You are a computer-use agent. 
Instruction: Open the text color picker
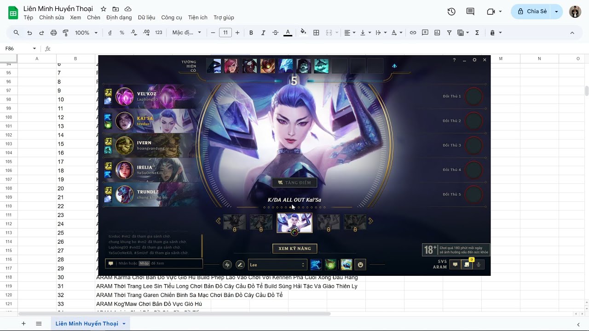pos(288,33)
